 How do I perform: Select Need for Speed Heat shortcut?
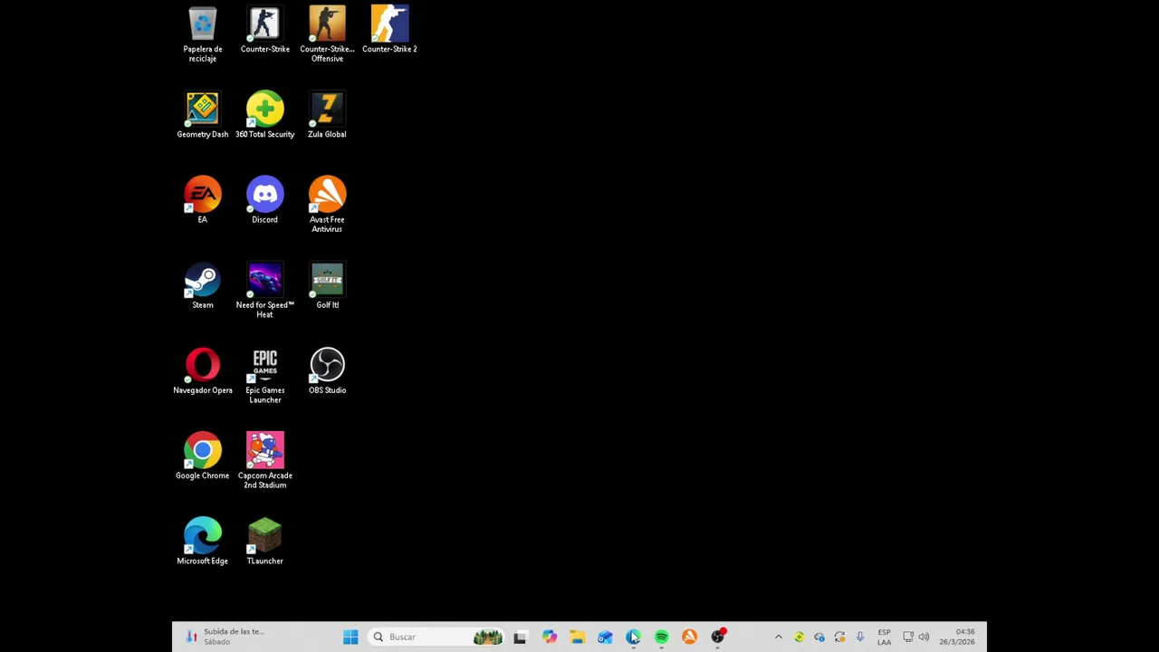(264, 291)
